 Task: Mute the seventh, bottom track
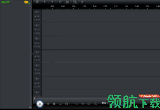click(37, 92)
